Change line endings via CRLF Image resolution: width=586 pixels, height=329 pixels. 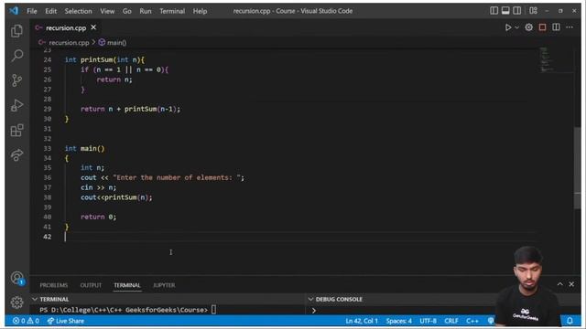451,321
